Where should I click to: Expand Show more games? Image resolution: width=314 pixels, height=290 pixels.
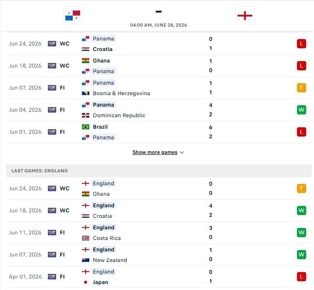[x=155, y=152]
